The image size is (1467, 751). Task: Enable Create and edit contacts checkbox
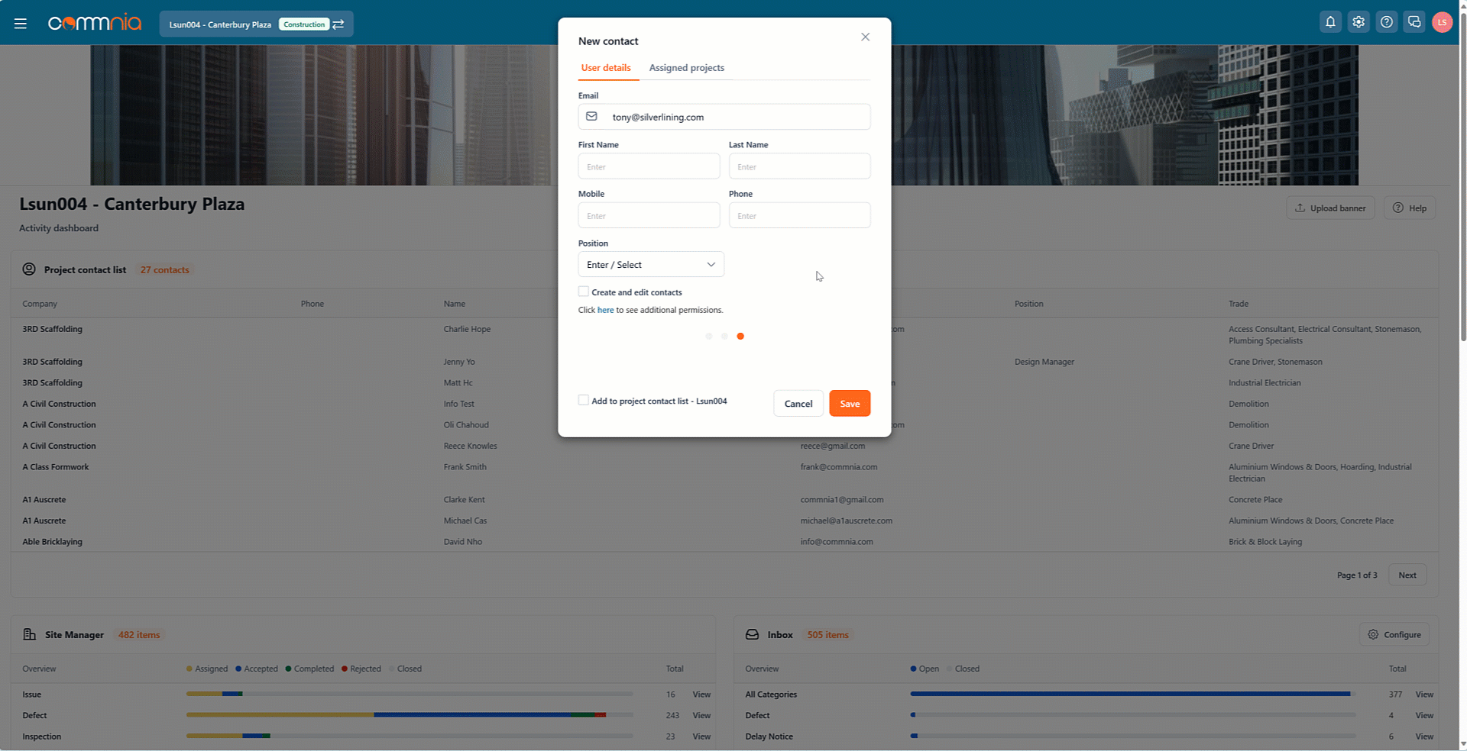point(584,292)
